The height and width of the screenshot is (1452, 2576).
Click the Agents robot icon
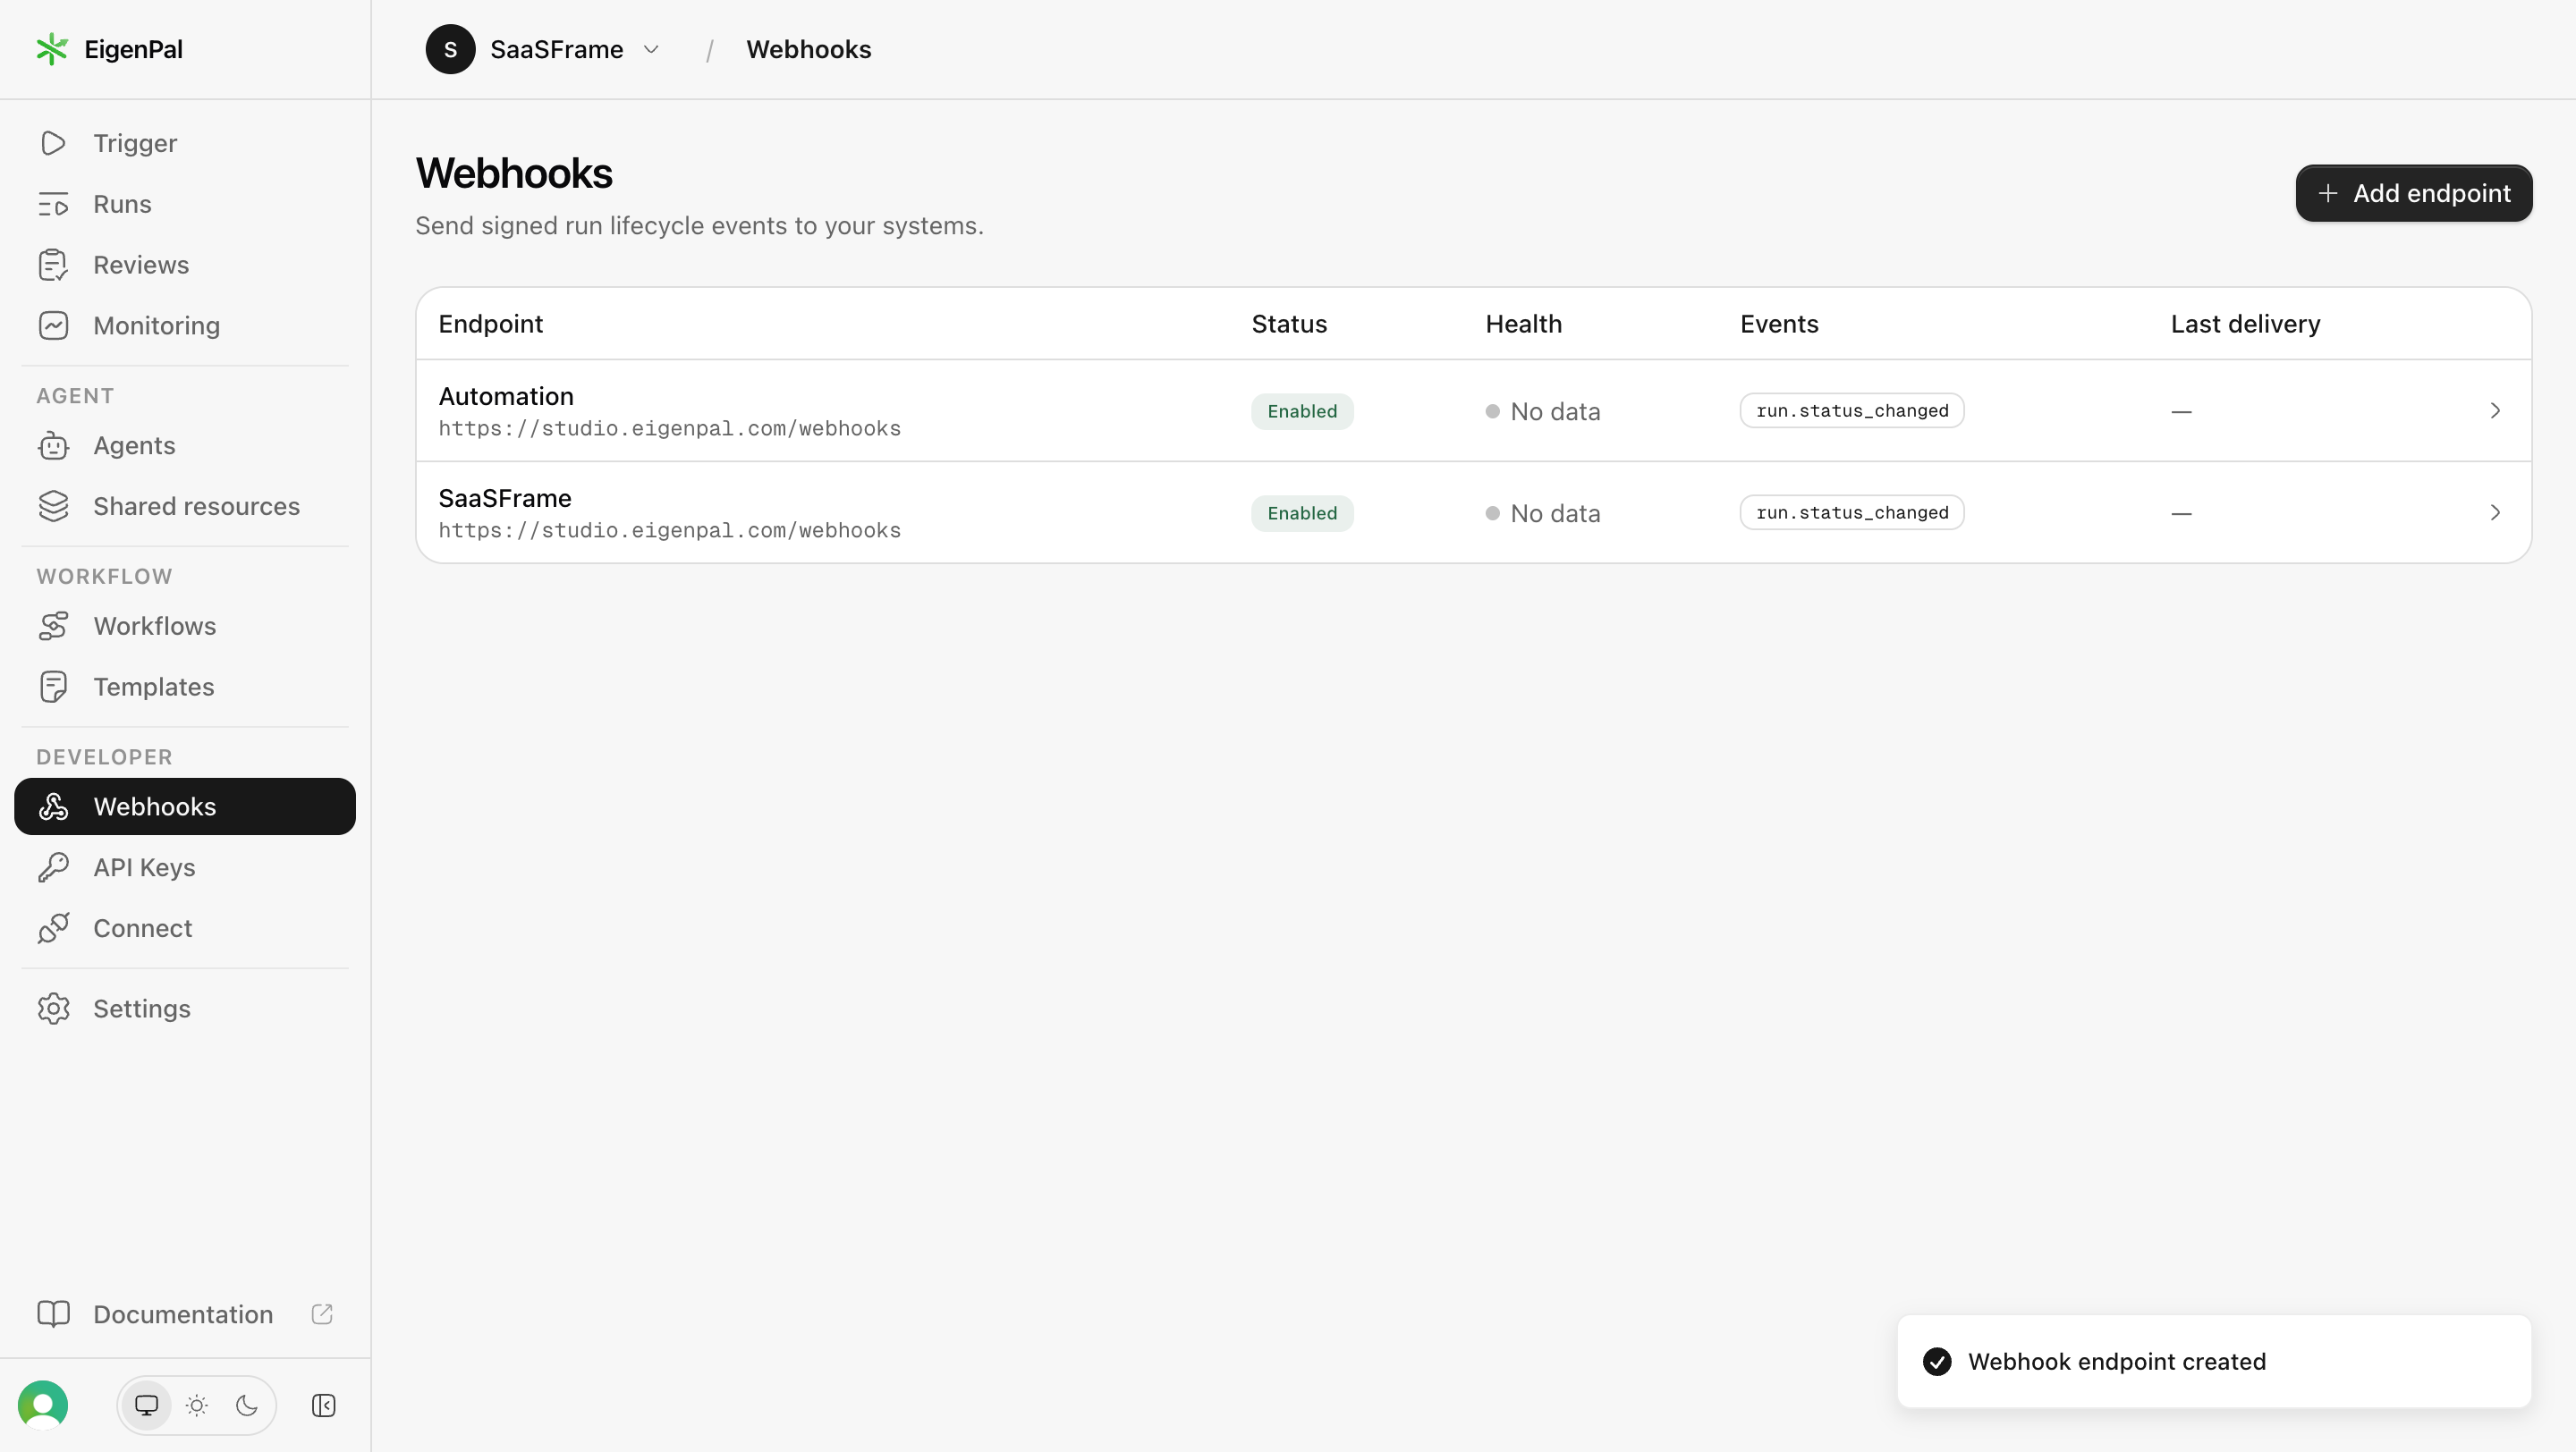click(53, 445)
